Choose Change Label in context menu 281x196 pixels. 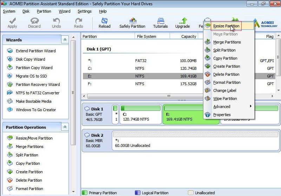pyautogui.click(x=229, y=90)
